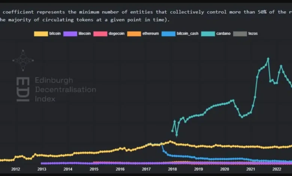Hide the ethereum series via legend label
This screenshot has width=292, height=176.
[x=150, y=34]
